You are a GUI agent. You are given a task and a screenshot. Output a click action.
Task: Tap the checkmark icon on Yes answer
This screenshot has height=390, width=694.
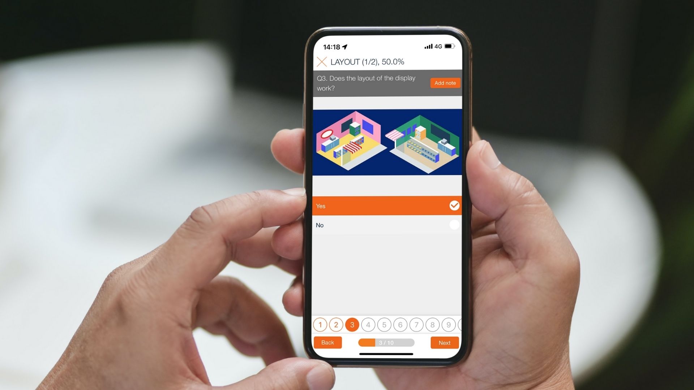453,206
